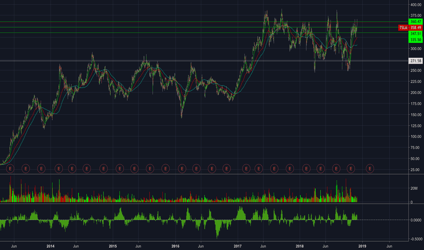Viewport: 424px width, 250px height.
Task: Open the May 2016 earnings marker
Action: [197, 169]
